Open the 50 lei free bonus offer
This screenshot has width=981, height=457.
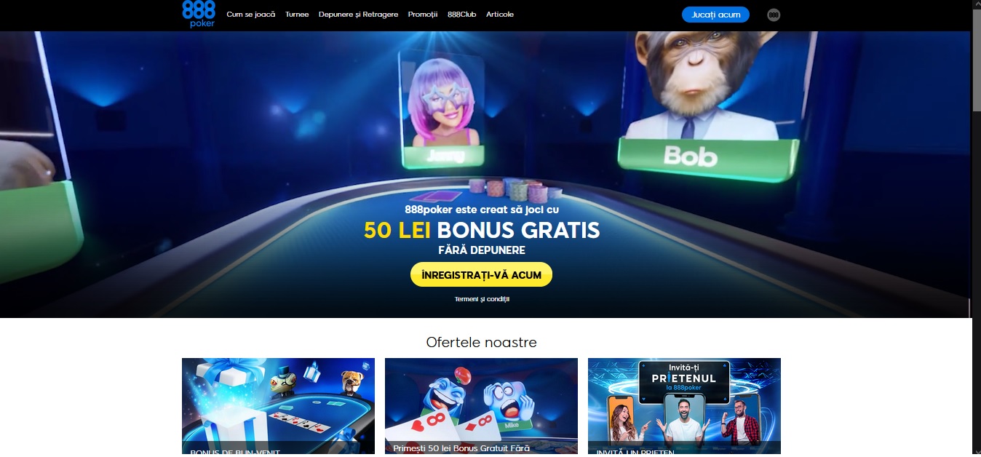click(x=481, y=406)
